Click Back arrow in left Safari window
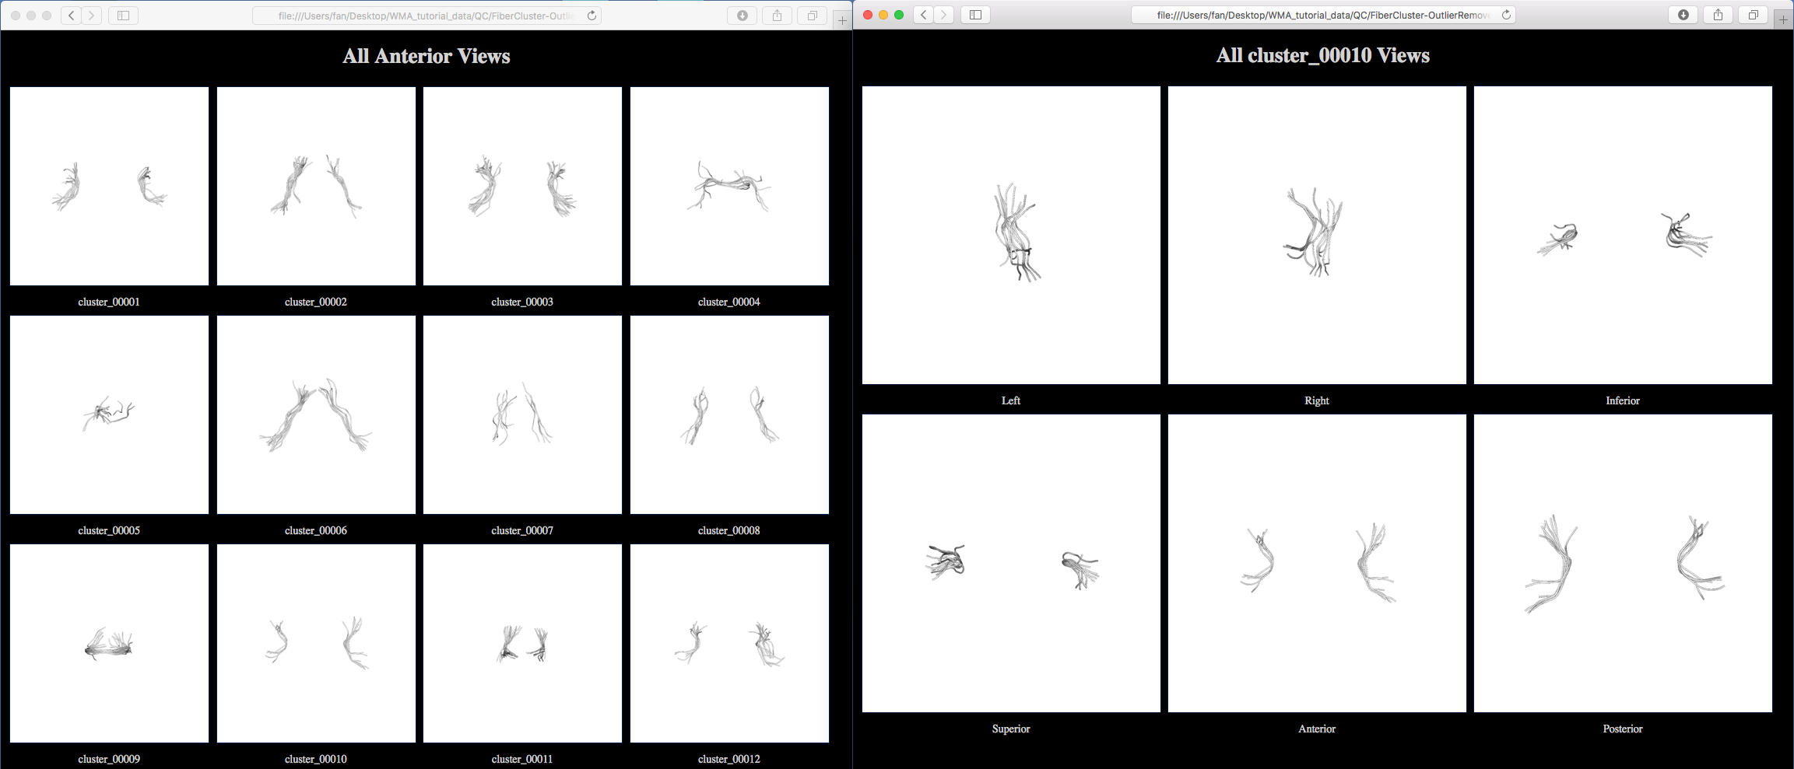The height and width of the screenshot is (769, 1794). tap(72, 16)
